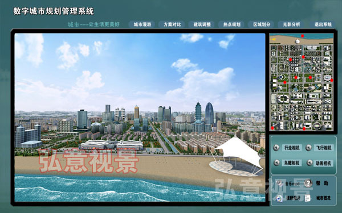Click the 退出系统 exit button

click(x=323, y=24)
